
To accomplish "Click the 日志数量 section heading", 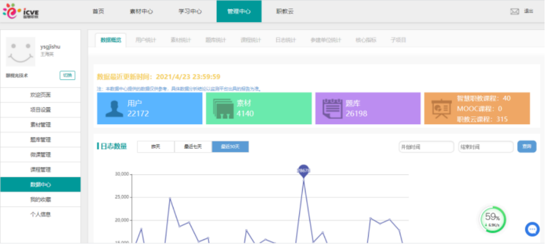I will [x=113, y=147].
